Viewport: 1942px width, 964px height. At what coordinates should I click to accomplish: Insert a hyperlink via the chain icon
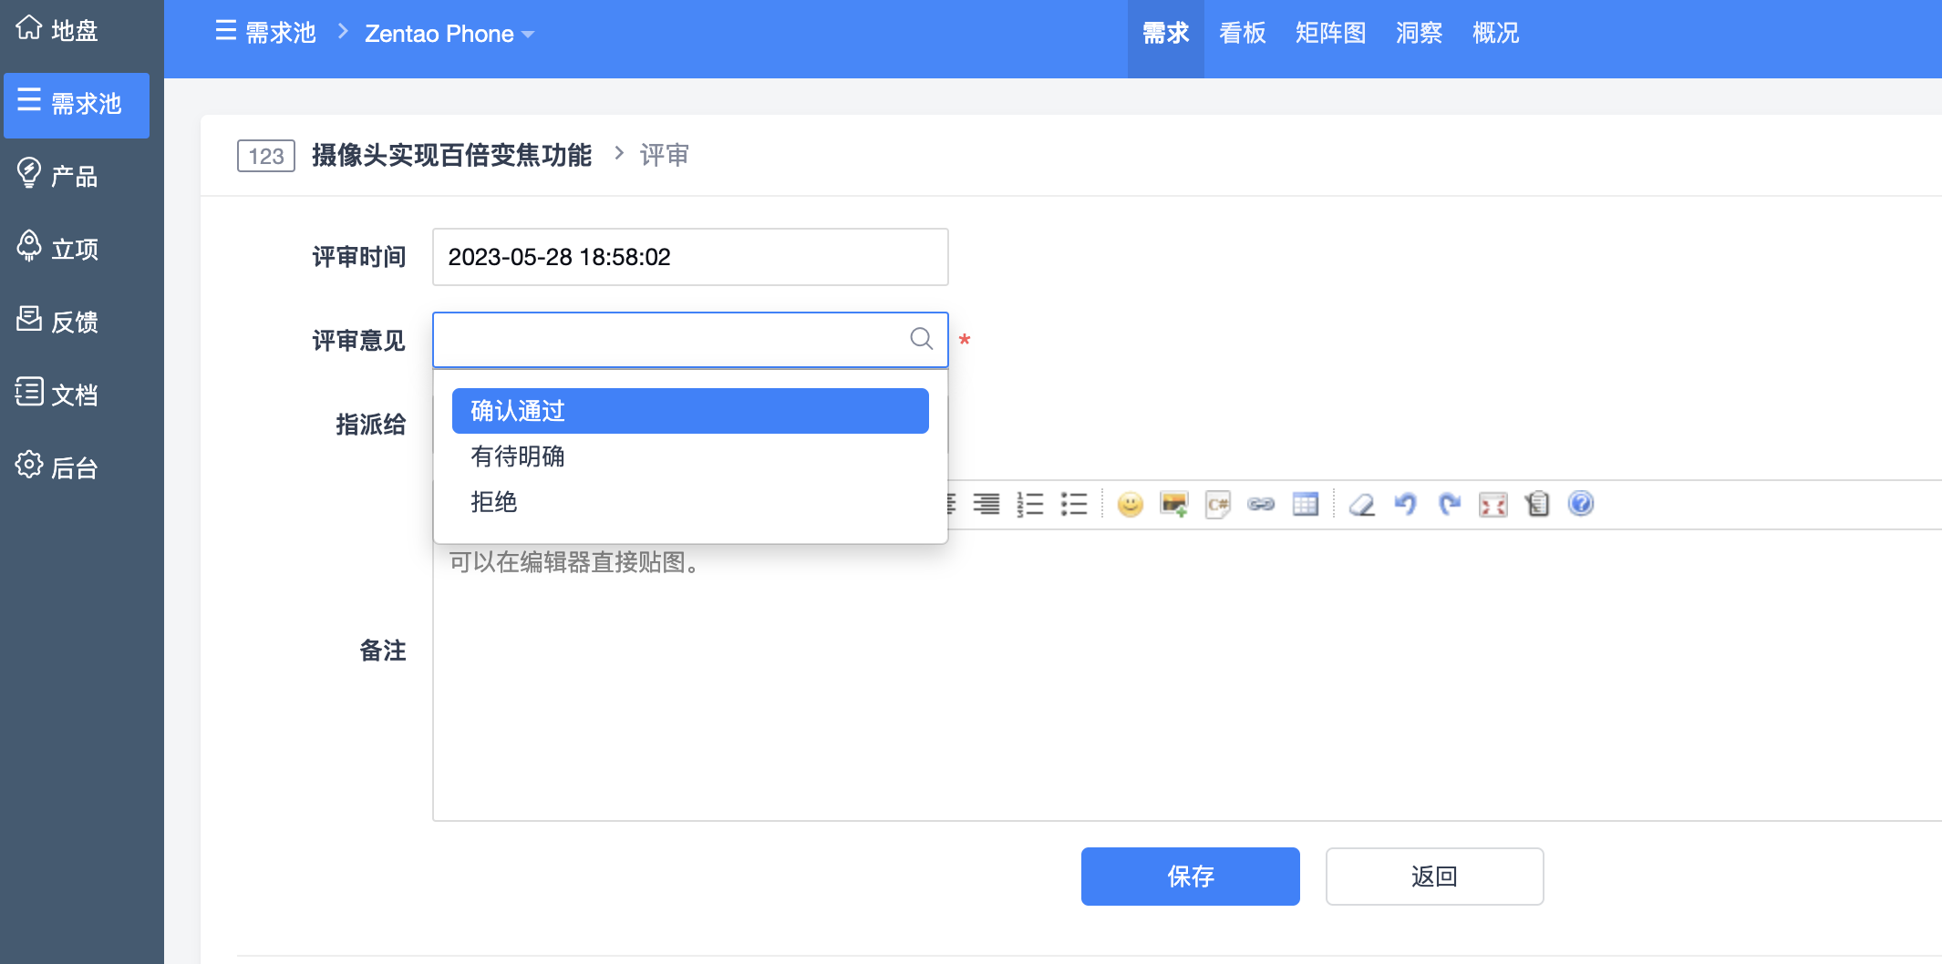click(x=1261, y=504)
